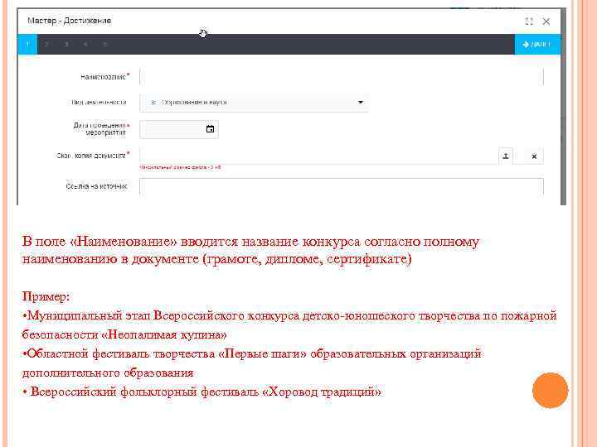
Task: Click the Хоровод традиций example line
Action: 201,392
